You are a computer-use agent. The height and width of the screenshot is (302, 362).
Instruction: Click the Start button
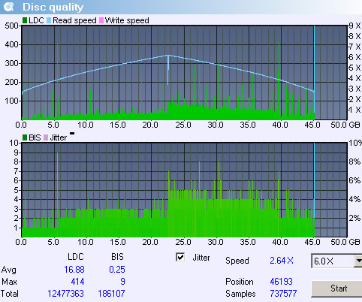[x=336, y=288]
